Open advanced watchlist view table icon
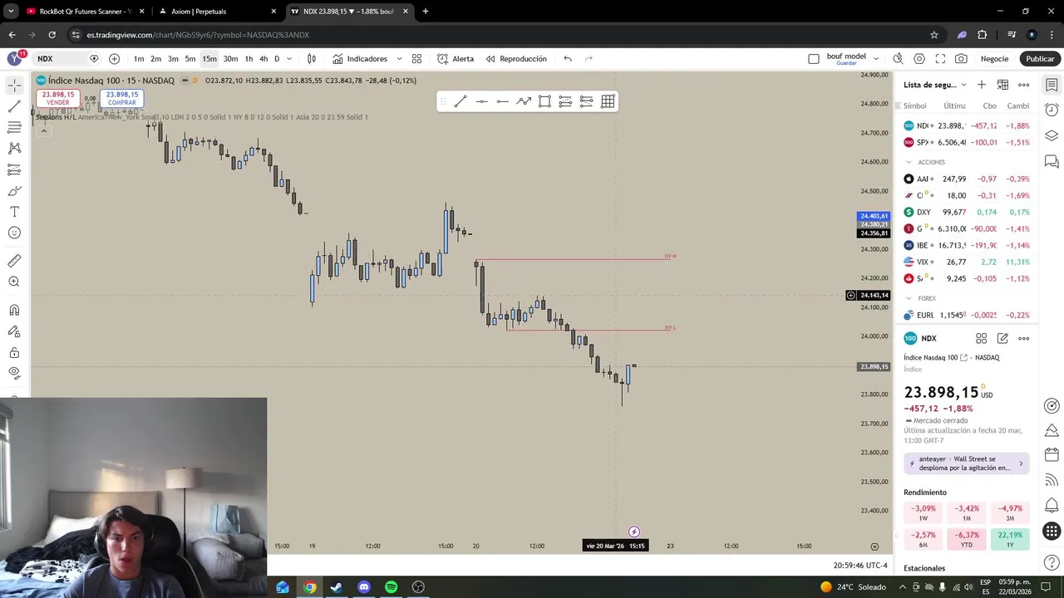 pyautogui.click(x=1002, y=85)
